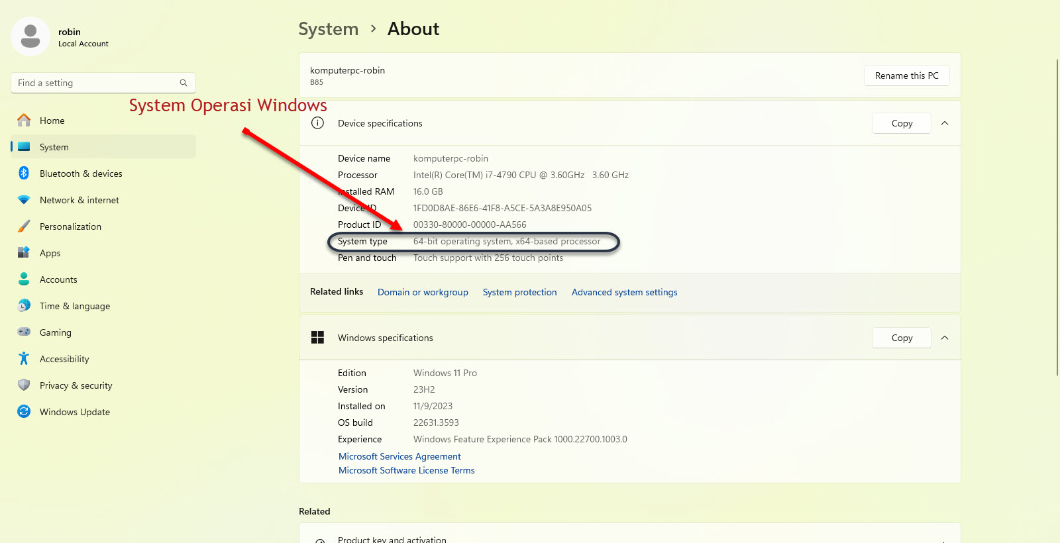Open Accessibility settings
The height and width of the screenshot is (543, 1060).
click(x=103, y=359)
